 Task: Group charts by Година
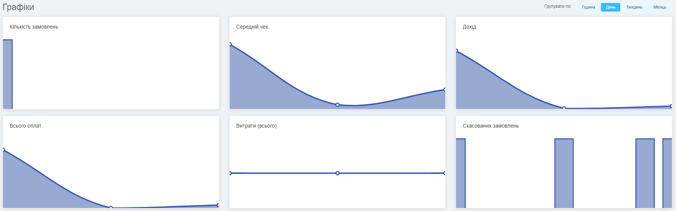[588, 7]
